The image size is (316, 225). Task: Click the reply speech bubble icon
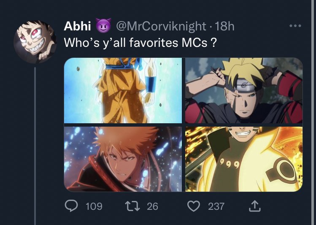(x=71, y=206)
